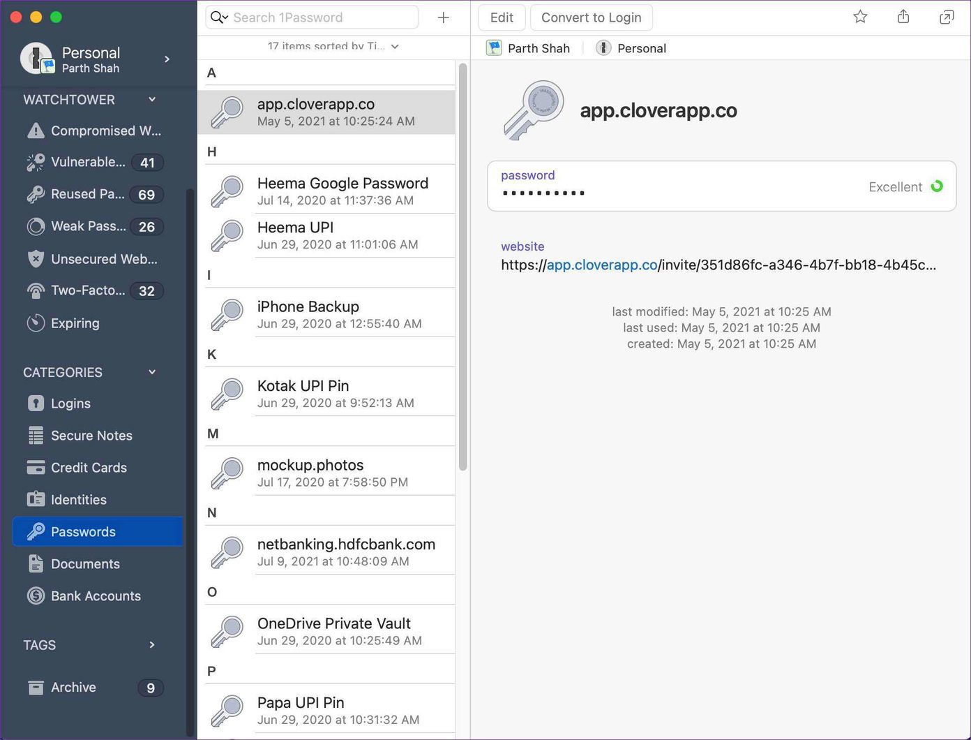This screenshot has height=740, width=971.
Task: Click the item list scrollbar
Action: pyautogui.click(x=462, y=267)
